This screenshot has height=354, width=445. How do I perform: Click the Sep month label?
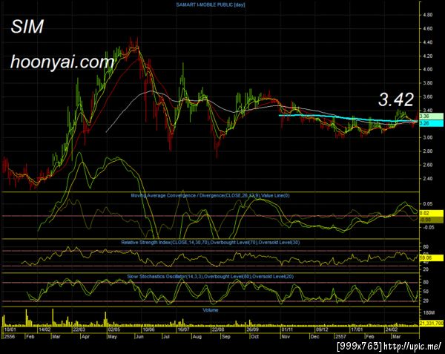pos(226,336)
